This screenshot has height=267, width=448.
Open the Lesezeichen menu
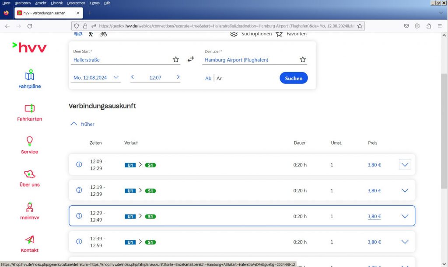[76, 3]
